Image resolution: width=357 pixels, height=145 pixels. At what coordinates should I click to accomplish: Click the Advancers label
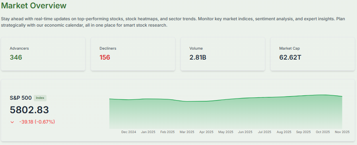click(x=19, y=48)
